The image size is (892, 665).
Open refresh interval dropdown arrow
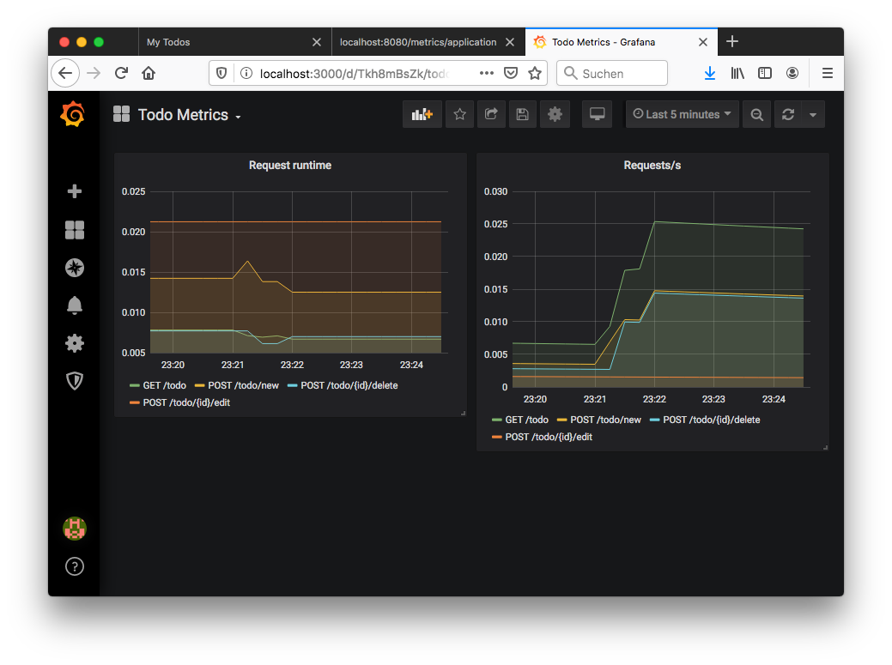[813, 114]
